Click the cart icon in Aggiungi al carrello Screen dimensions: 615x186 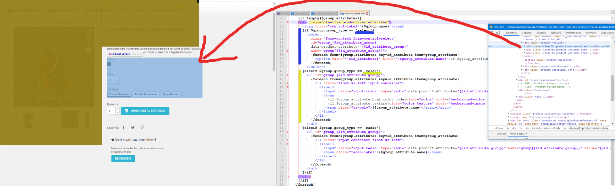click(x=127, y=111)
